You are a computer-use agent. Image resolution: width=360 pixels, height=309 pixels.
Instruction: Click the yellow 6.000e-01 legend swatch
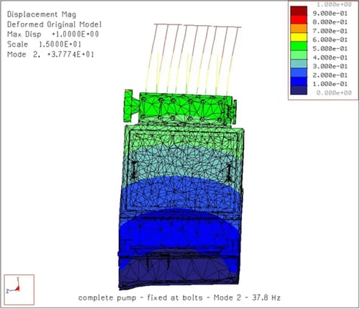[x=299, y=37]
